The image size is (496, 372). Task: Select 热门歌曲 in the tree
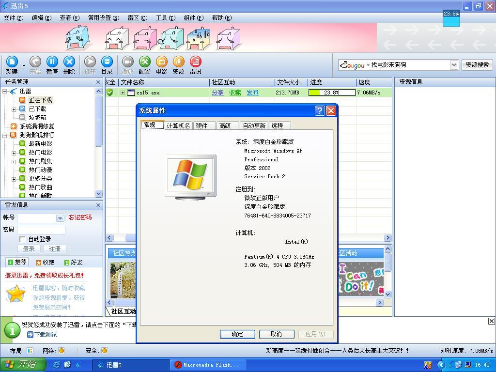point(40,187)
